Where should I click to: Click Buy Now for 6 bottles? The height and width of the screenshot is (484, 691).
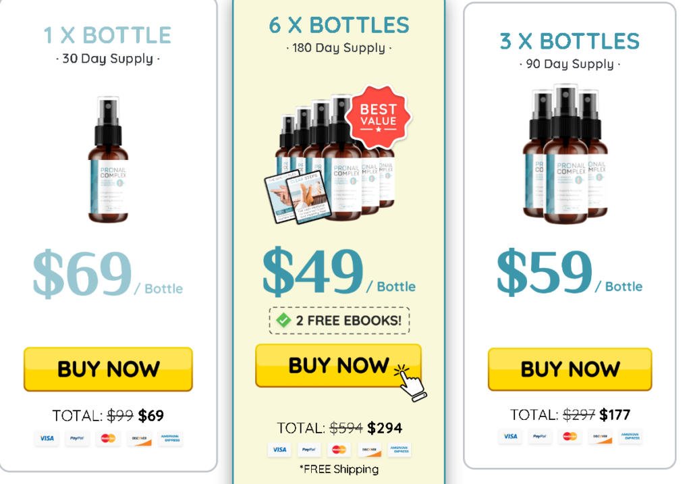(x=339, y=366)
